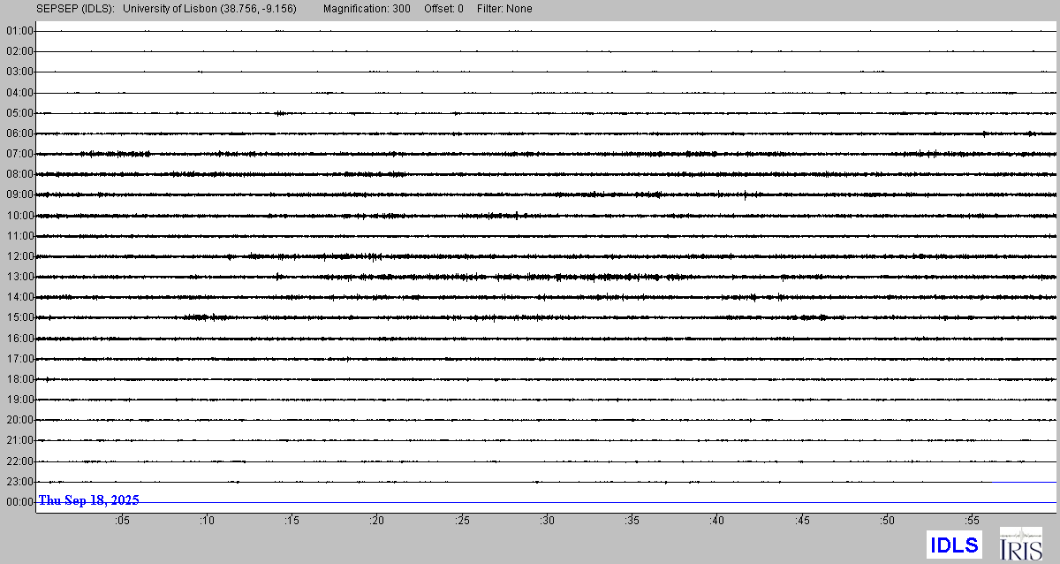Click the 13:00 hour label
The image size is (1060, 564).
19,277
